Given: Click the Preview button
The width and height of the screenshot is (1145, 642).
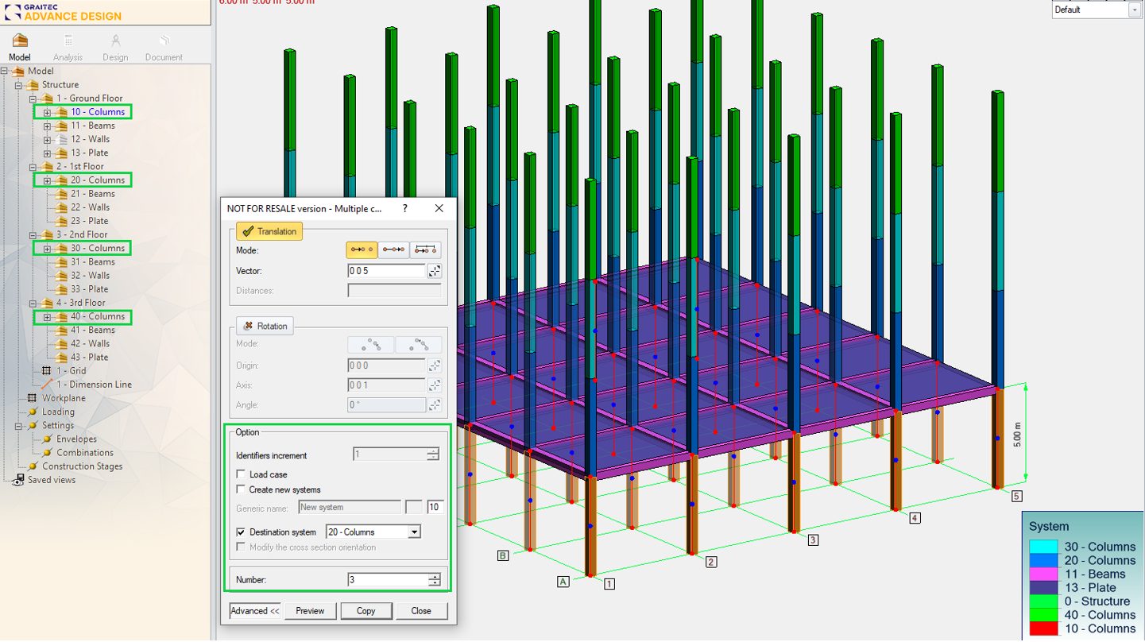Looking at the screenshot, I should pyautogui.click(x=310, y=611).
